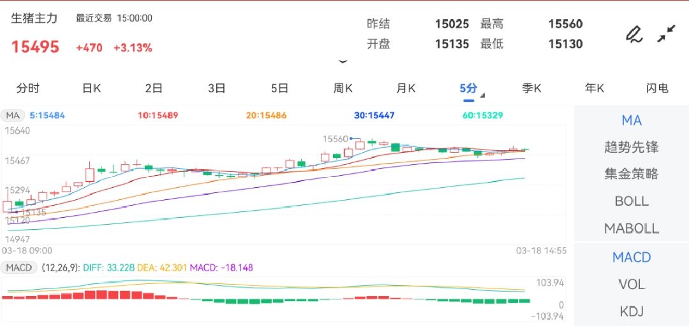Click the 03-18 09:00 start time label
This screenshot has width=689, height=326.
click(27, 250)
